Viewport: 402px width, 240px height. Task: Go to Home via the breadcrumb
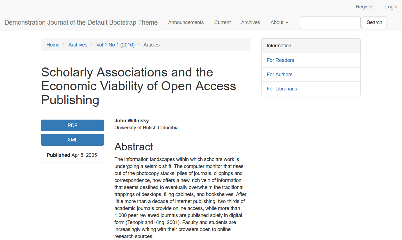(x=53, y=45)
